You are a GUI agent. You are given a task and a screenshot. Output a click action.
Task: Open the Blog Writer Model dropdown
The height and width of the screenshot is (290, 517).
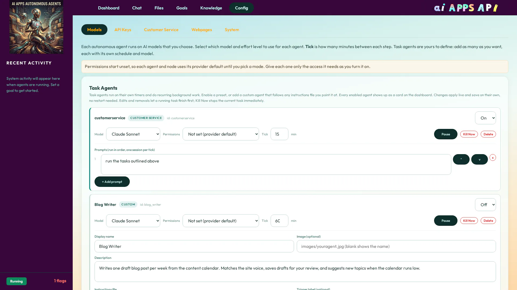[x=133, y=221]
